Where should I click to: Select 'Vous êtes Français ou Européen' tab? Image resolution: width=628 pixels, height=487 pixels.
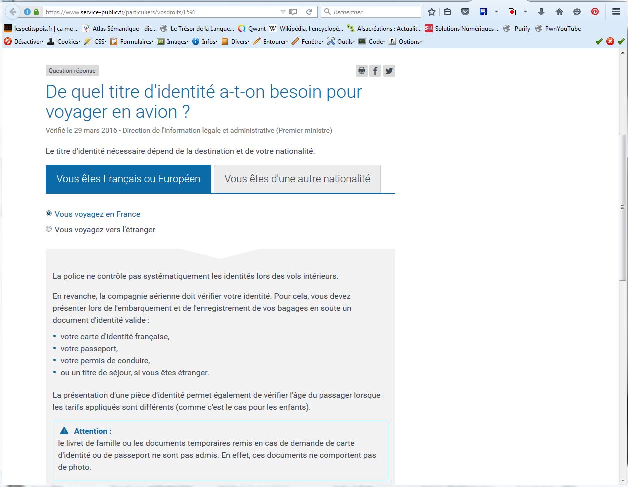(128, 179)
